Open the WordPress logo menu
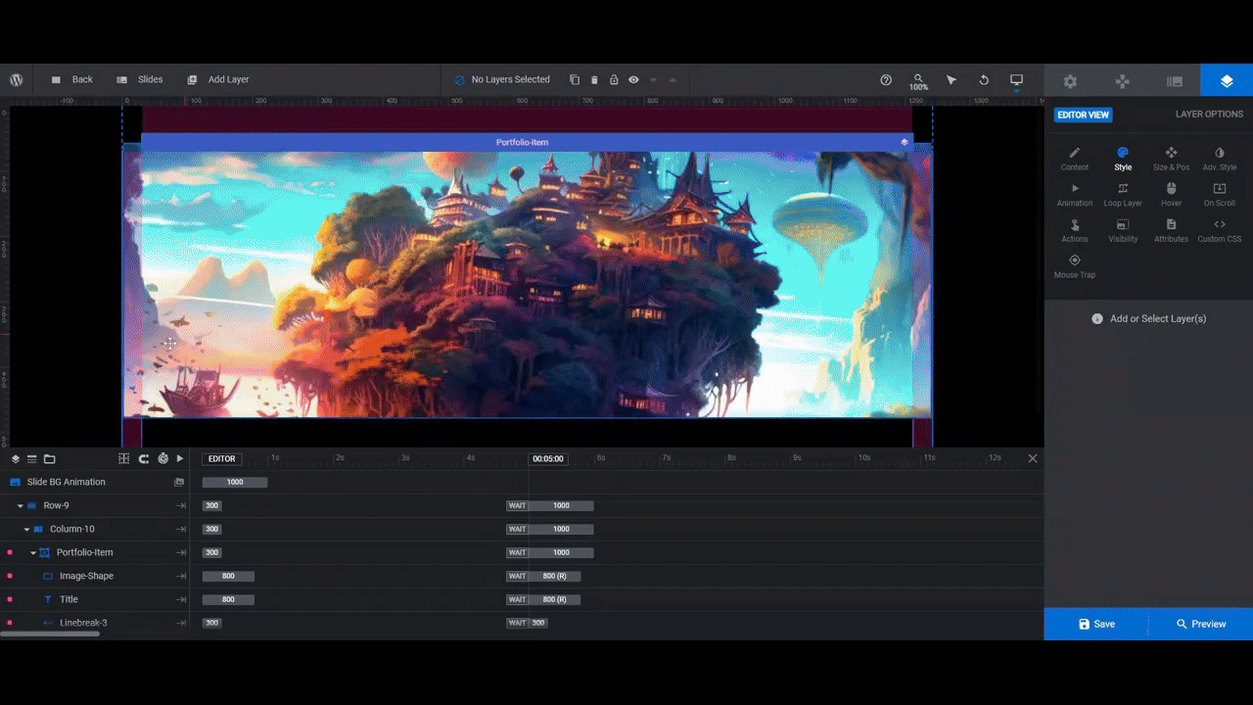 (17, 80)
